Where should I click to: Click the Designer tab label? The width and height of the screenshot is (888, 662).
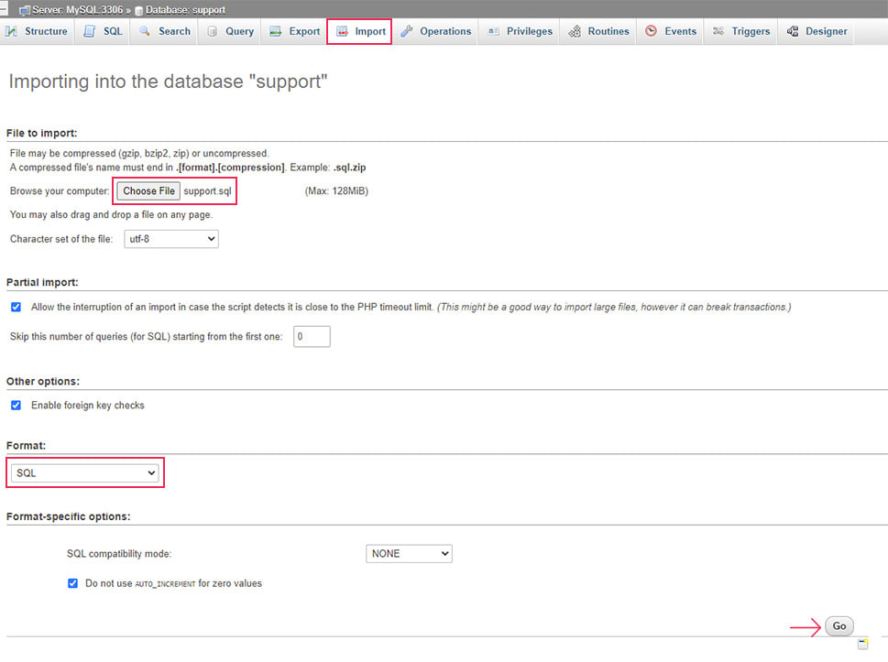[827, 32]
